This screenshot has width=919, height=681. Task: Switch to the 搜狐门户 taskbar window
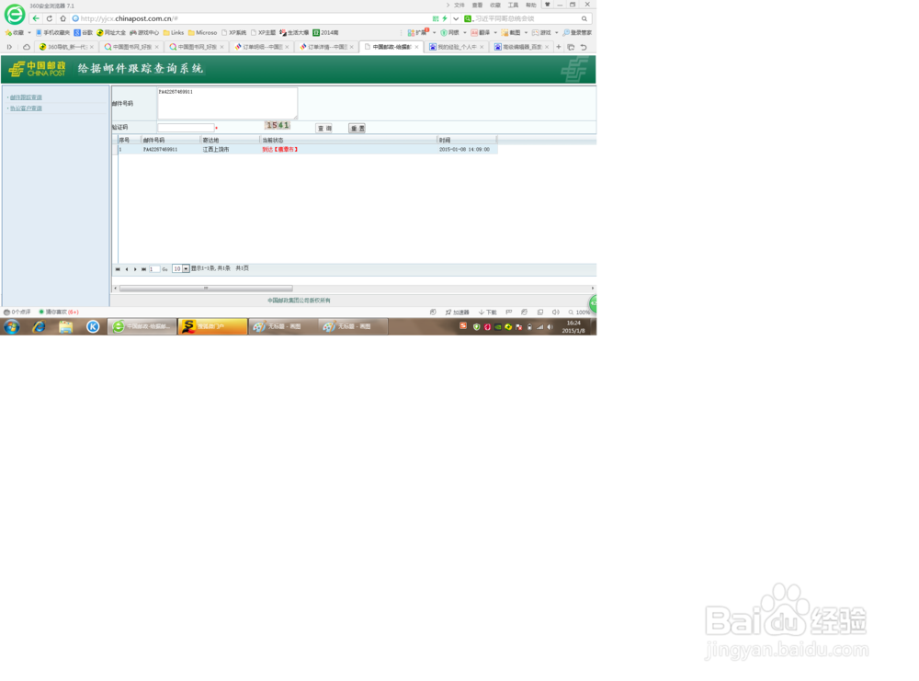pos(213,326)
